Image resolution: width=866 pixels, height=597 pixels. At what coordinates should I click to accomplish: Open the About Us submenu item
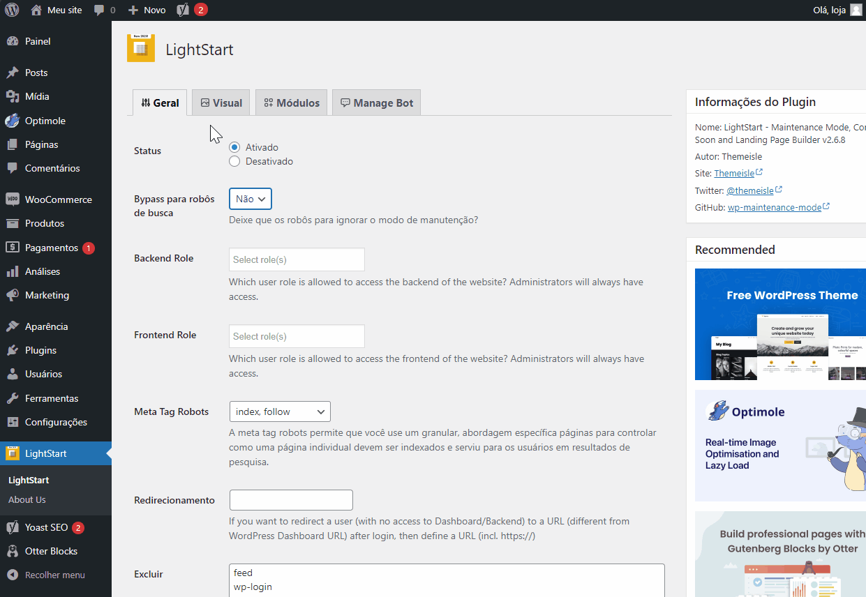tap(27, 499)
